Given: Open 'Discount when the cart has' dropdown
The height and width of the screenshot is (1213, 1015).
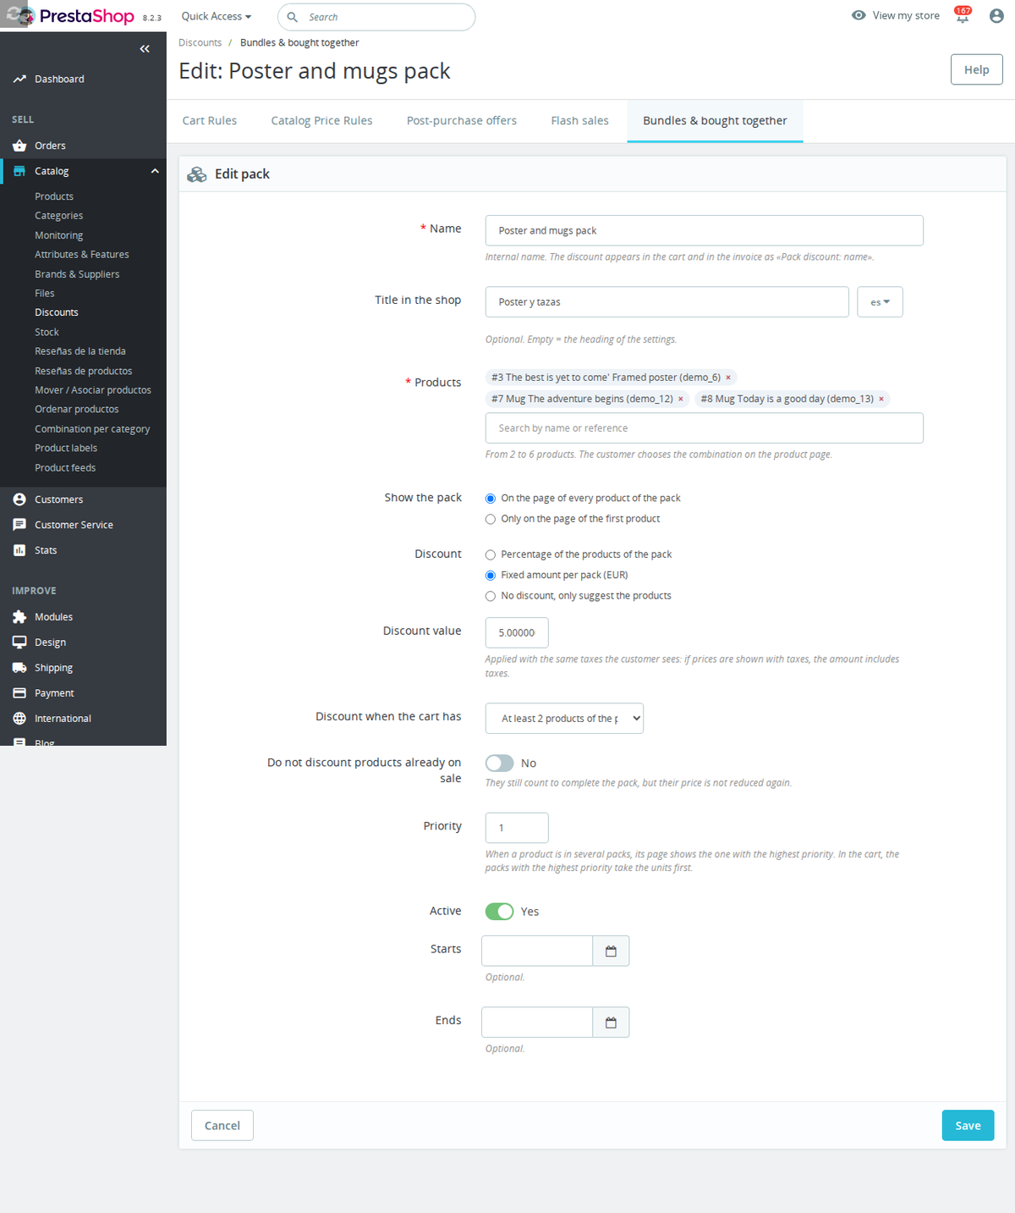Looking at the screenshot, I should click(x=564, y=719).
